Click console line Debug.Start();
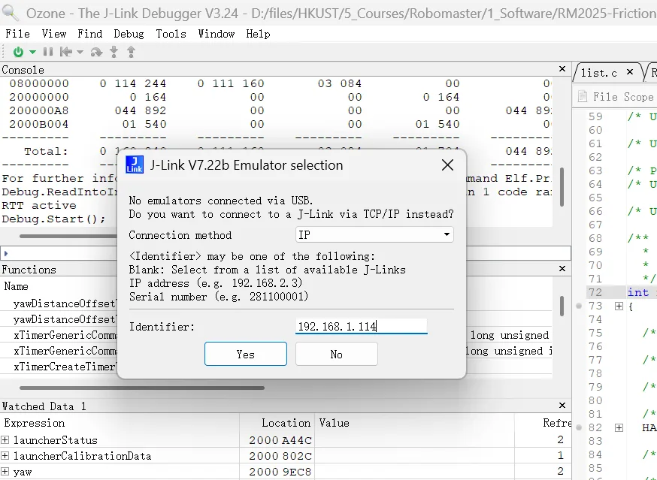The width and height of the screenshot is (657, 480). pyautogui.click(x=53, y=219)
